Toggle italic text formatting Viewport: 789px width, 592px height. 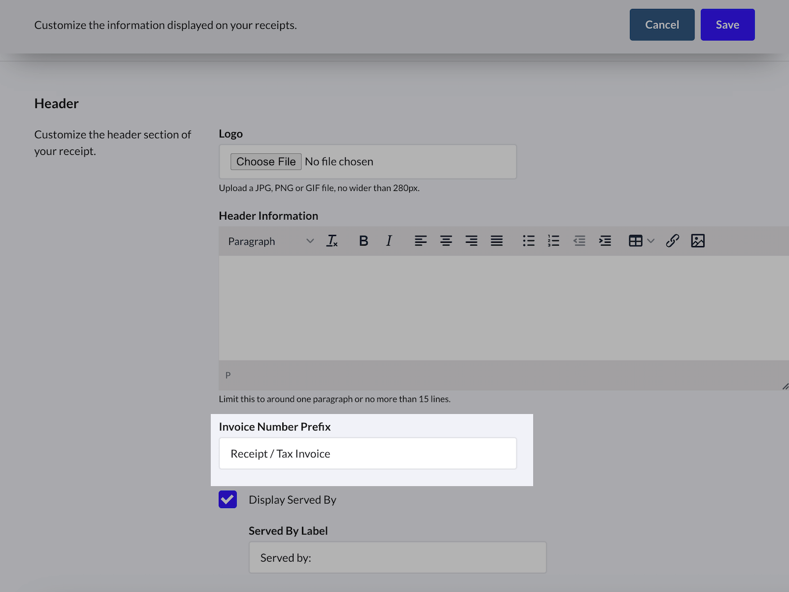click(x=389, y=241)
